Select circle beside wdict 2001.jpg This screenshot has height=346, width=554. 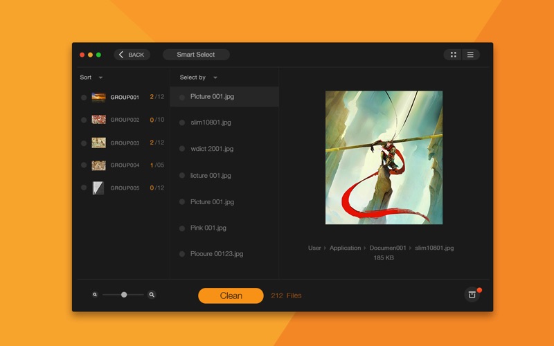tap(182, 149)
